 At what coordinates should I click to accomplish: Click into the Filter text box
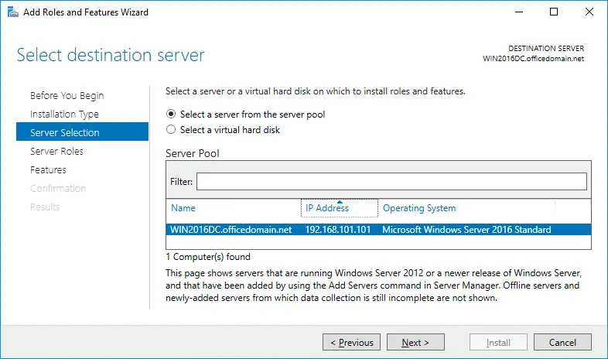pos(391,181)
